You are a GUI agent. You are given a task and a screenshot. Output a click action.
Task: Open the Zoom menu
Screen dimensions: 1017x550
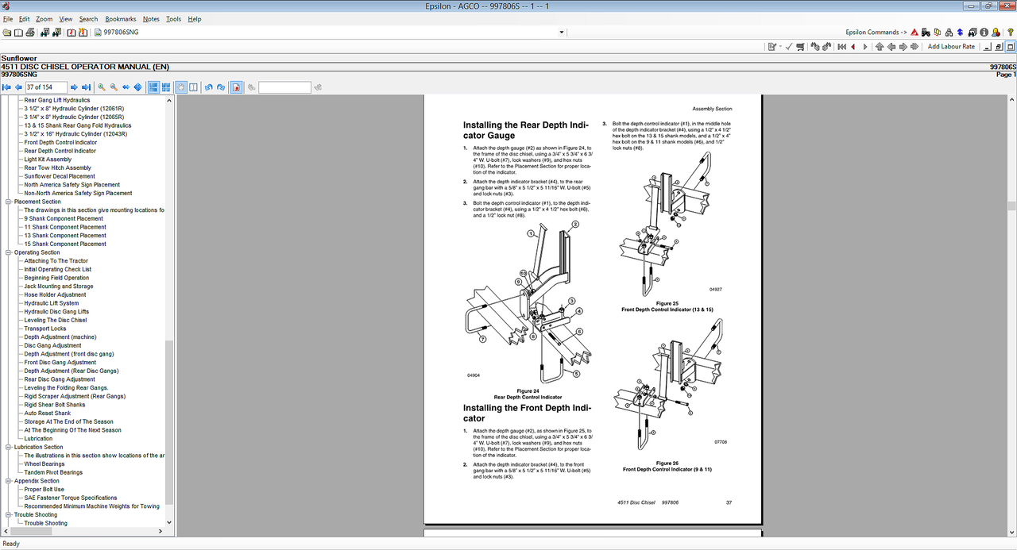click(44, 19)
